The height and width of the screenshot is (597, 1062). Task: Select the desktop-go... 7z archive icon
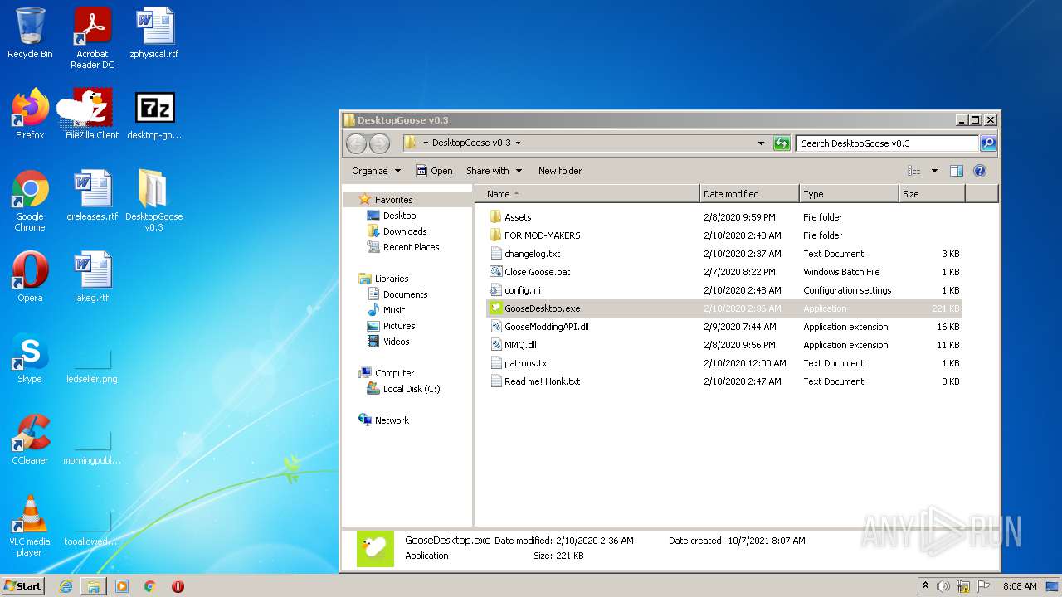154,114
